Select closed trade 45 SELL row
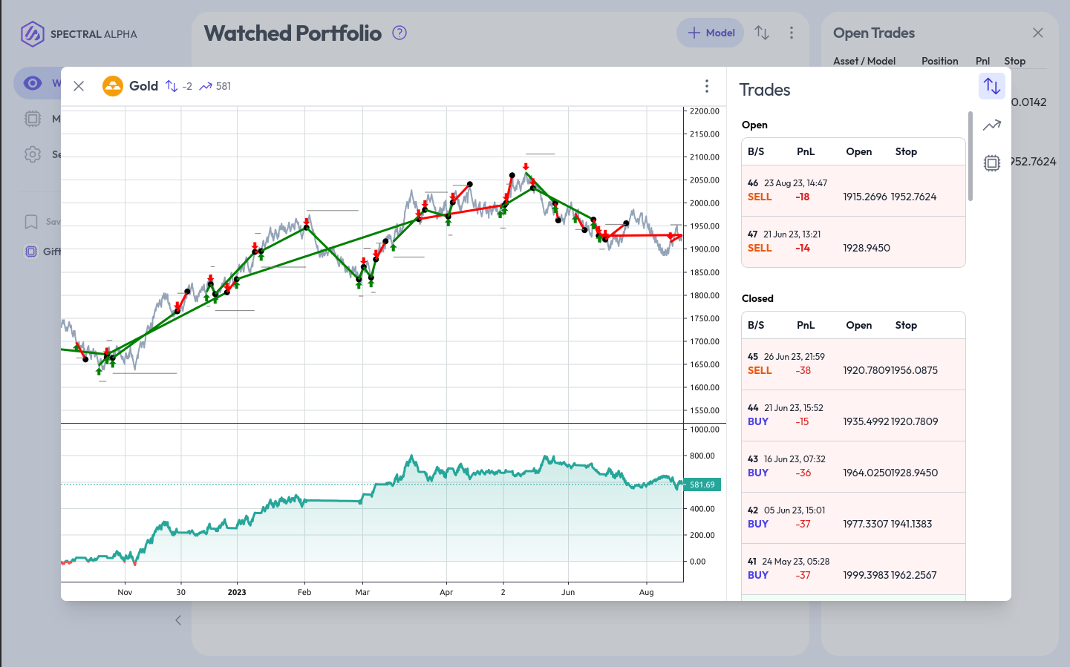This screenshot has width=1070, height=667. [853, 364]
